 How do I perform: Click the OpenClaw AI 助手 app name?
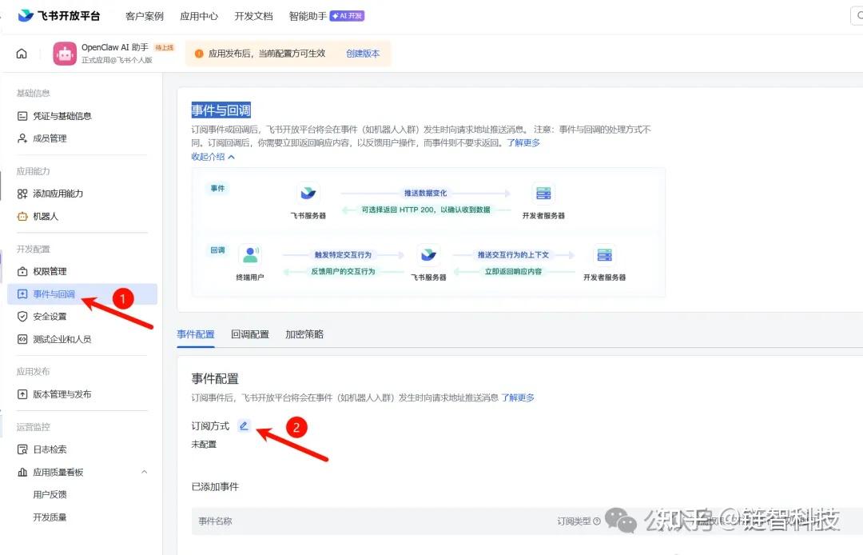click(114, 47)
